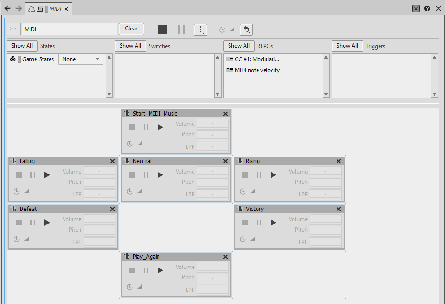Select the MIDI tab

[x=55, y=9]
